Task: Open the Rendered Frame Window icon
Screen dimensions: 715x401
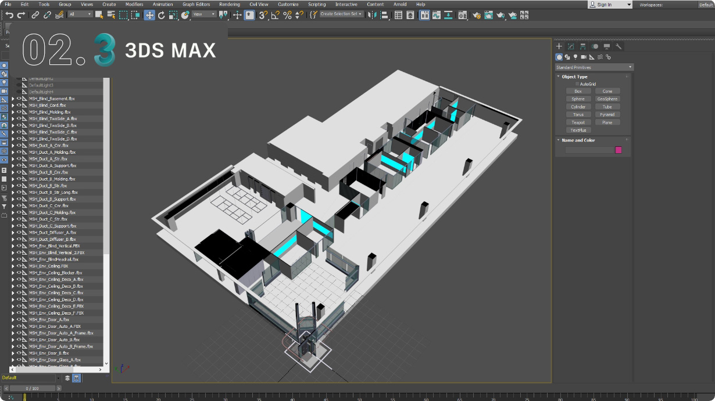Action: pos(489,15)
